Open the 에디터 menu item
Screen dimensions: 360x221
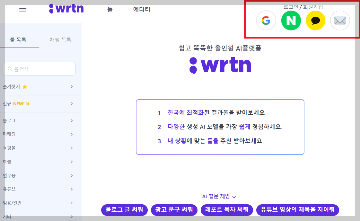click(x=141, y=10)
